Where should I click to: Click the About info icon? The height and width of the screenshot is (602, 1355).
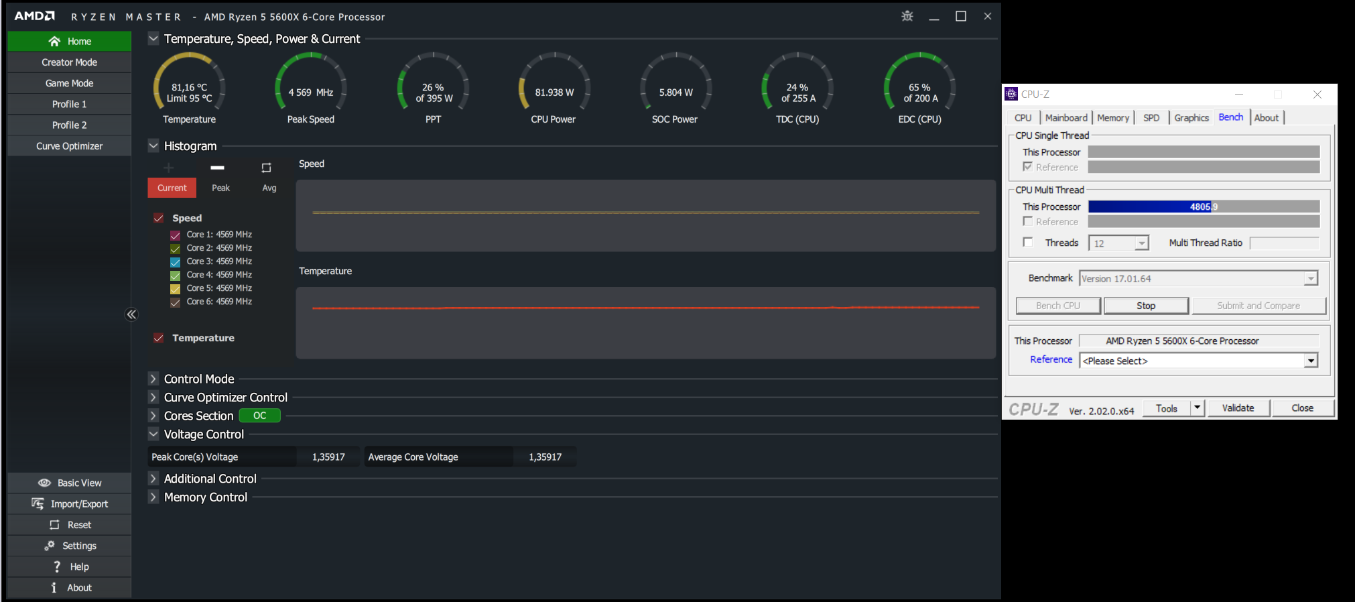pyautogui.click(x=54, y=587)
